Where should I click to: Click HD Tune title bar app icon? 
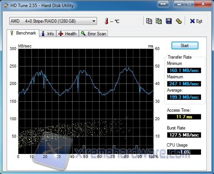6,6
